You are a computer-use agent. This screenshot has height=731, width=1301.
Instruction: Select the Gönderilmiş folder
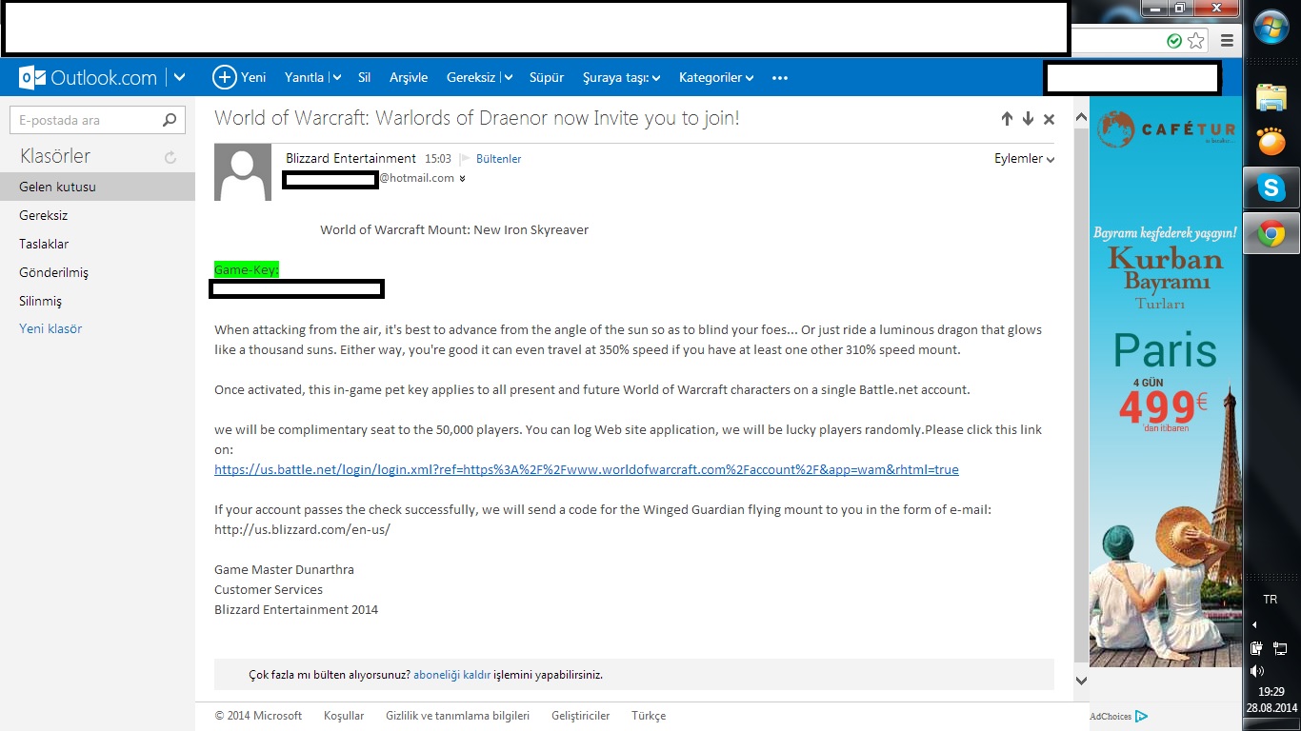click(53, 272)
